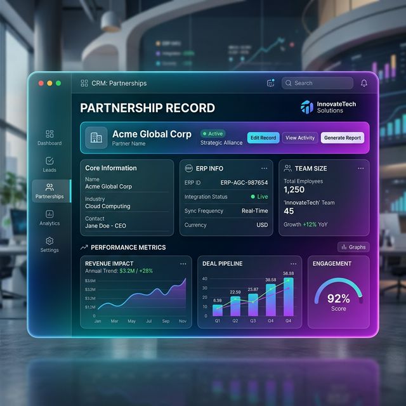Open DEAL PIPELINE card options menu
Image resolution: width=406 pixels, height=406 pixels.
[293, 264]
